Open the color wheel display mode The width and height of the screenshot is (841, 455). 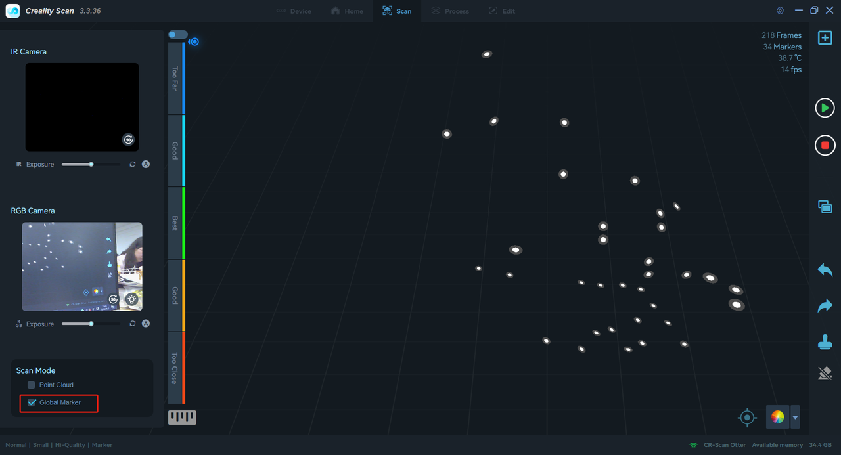click(777, 417)
